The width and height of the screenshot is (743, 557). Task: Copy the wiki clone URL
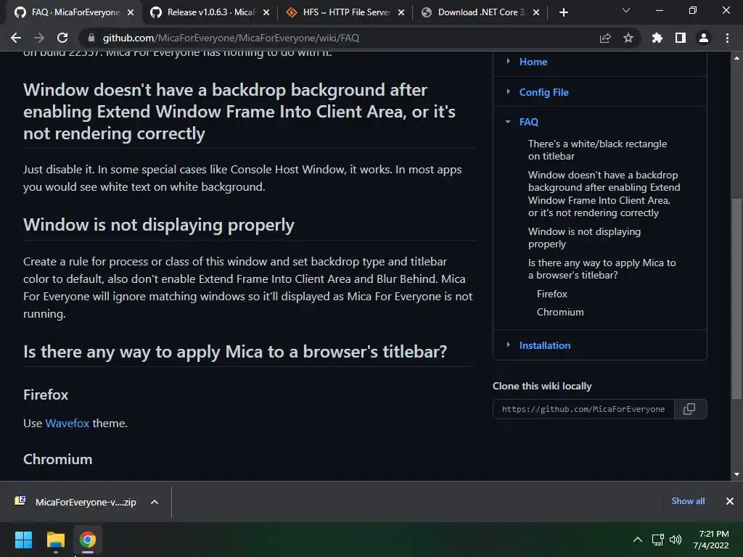(689, 409)
